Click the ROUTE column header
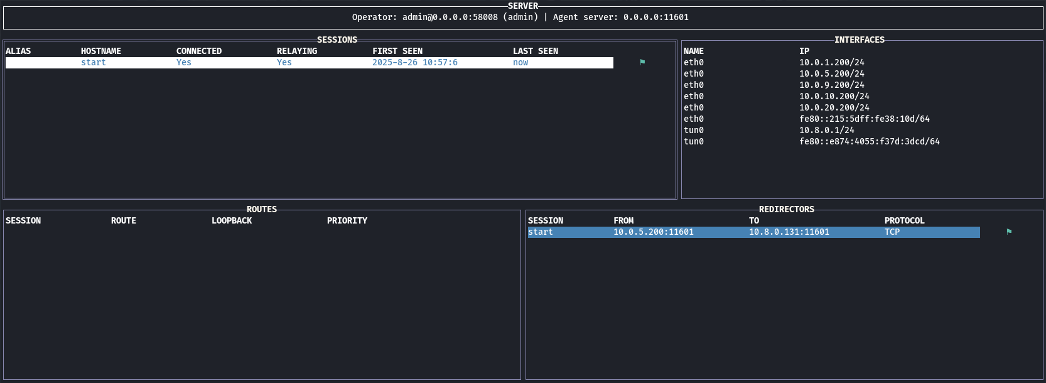The height and width of the screenshot is (383, 1046). coord(124,221)
